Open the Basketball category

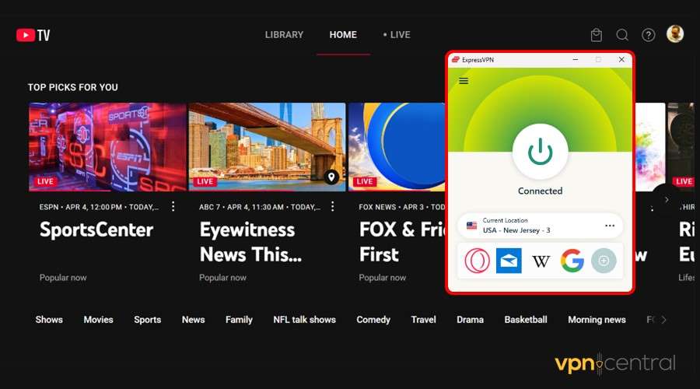click(x=526, y=320)
